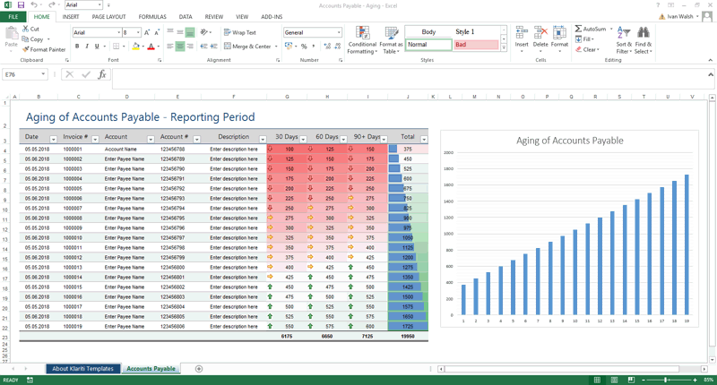Click the Delete cells icon

click(x=540, y=34)
